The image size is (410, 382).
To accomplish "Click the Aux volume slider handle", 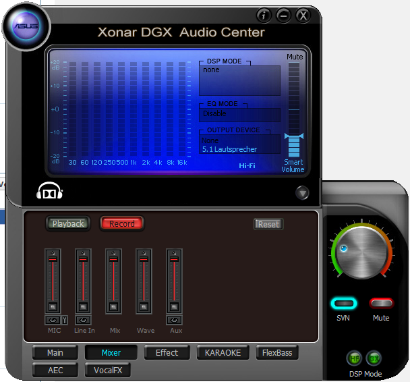I will pyautogui.click(x=174, y=259).
